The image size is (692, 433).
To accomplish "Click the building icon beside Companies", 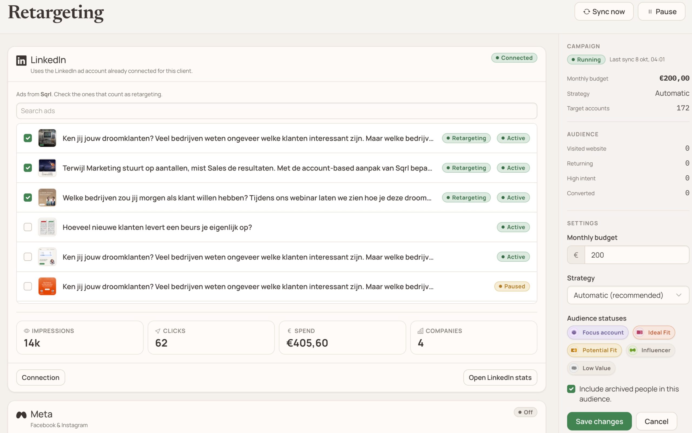I will tap(420, 331).
